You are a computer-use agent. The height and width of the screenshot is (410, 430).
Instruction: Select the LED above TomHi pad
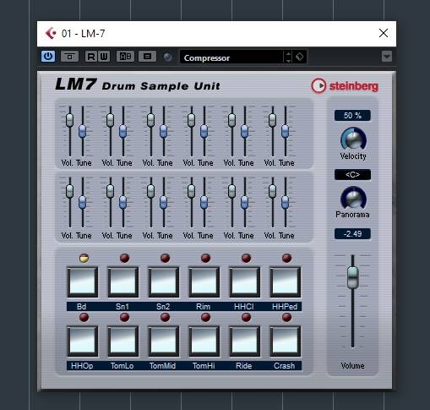(205, 317)
